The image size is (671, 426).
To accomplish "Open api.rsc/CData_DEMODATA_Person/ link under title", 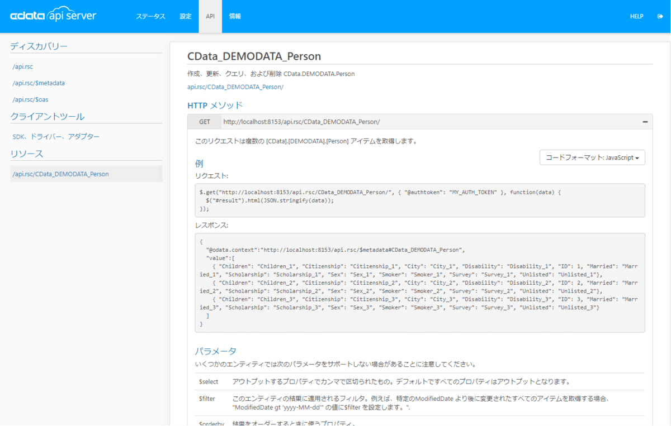I will tap(235, 87).
